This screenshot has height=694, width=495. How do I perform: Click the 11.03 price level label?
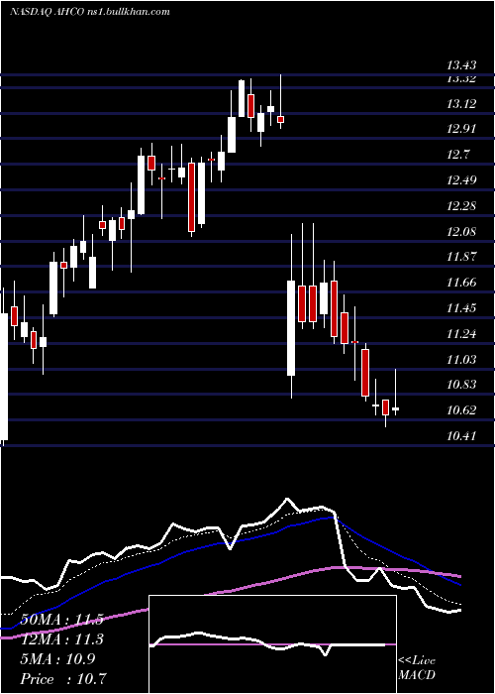[461, 359]
